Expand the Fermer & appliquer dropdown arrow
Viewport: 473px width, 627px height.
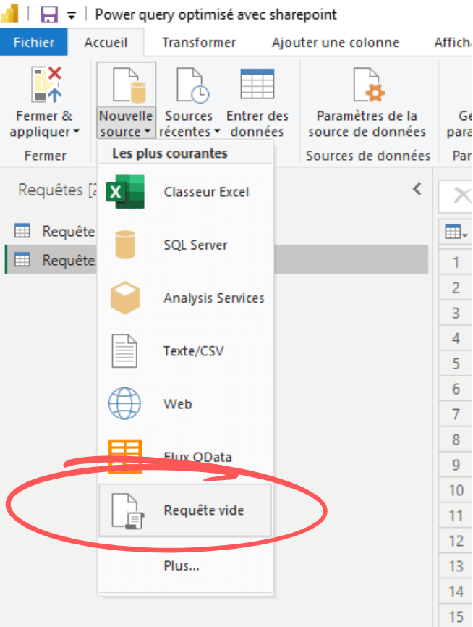[76, 132]
